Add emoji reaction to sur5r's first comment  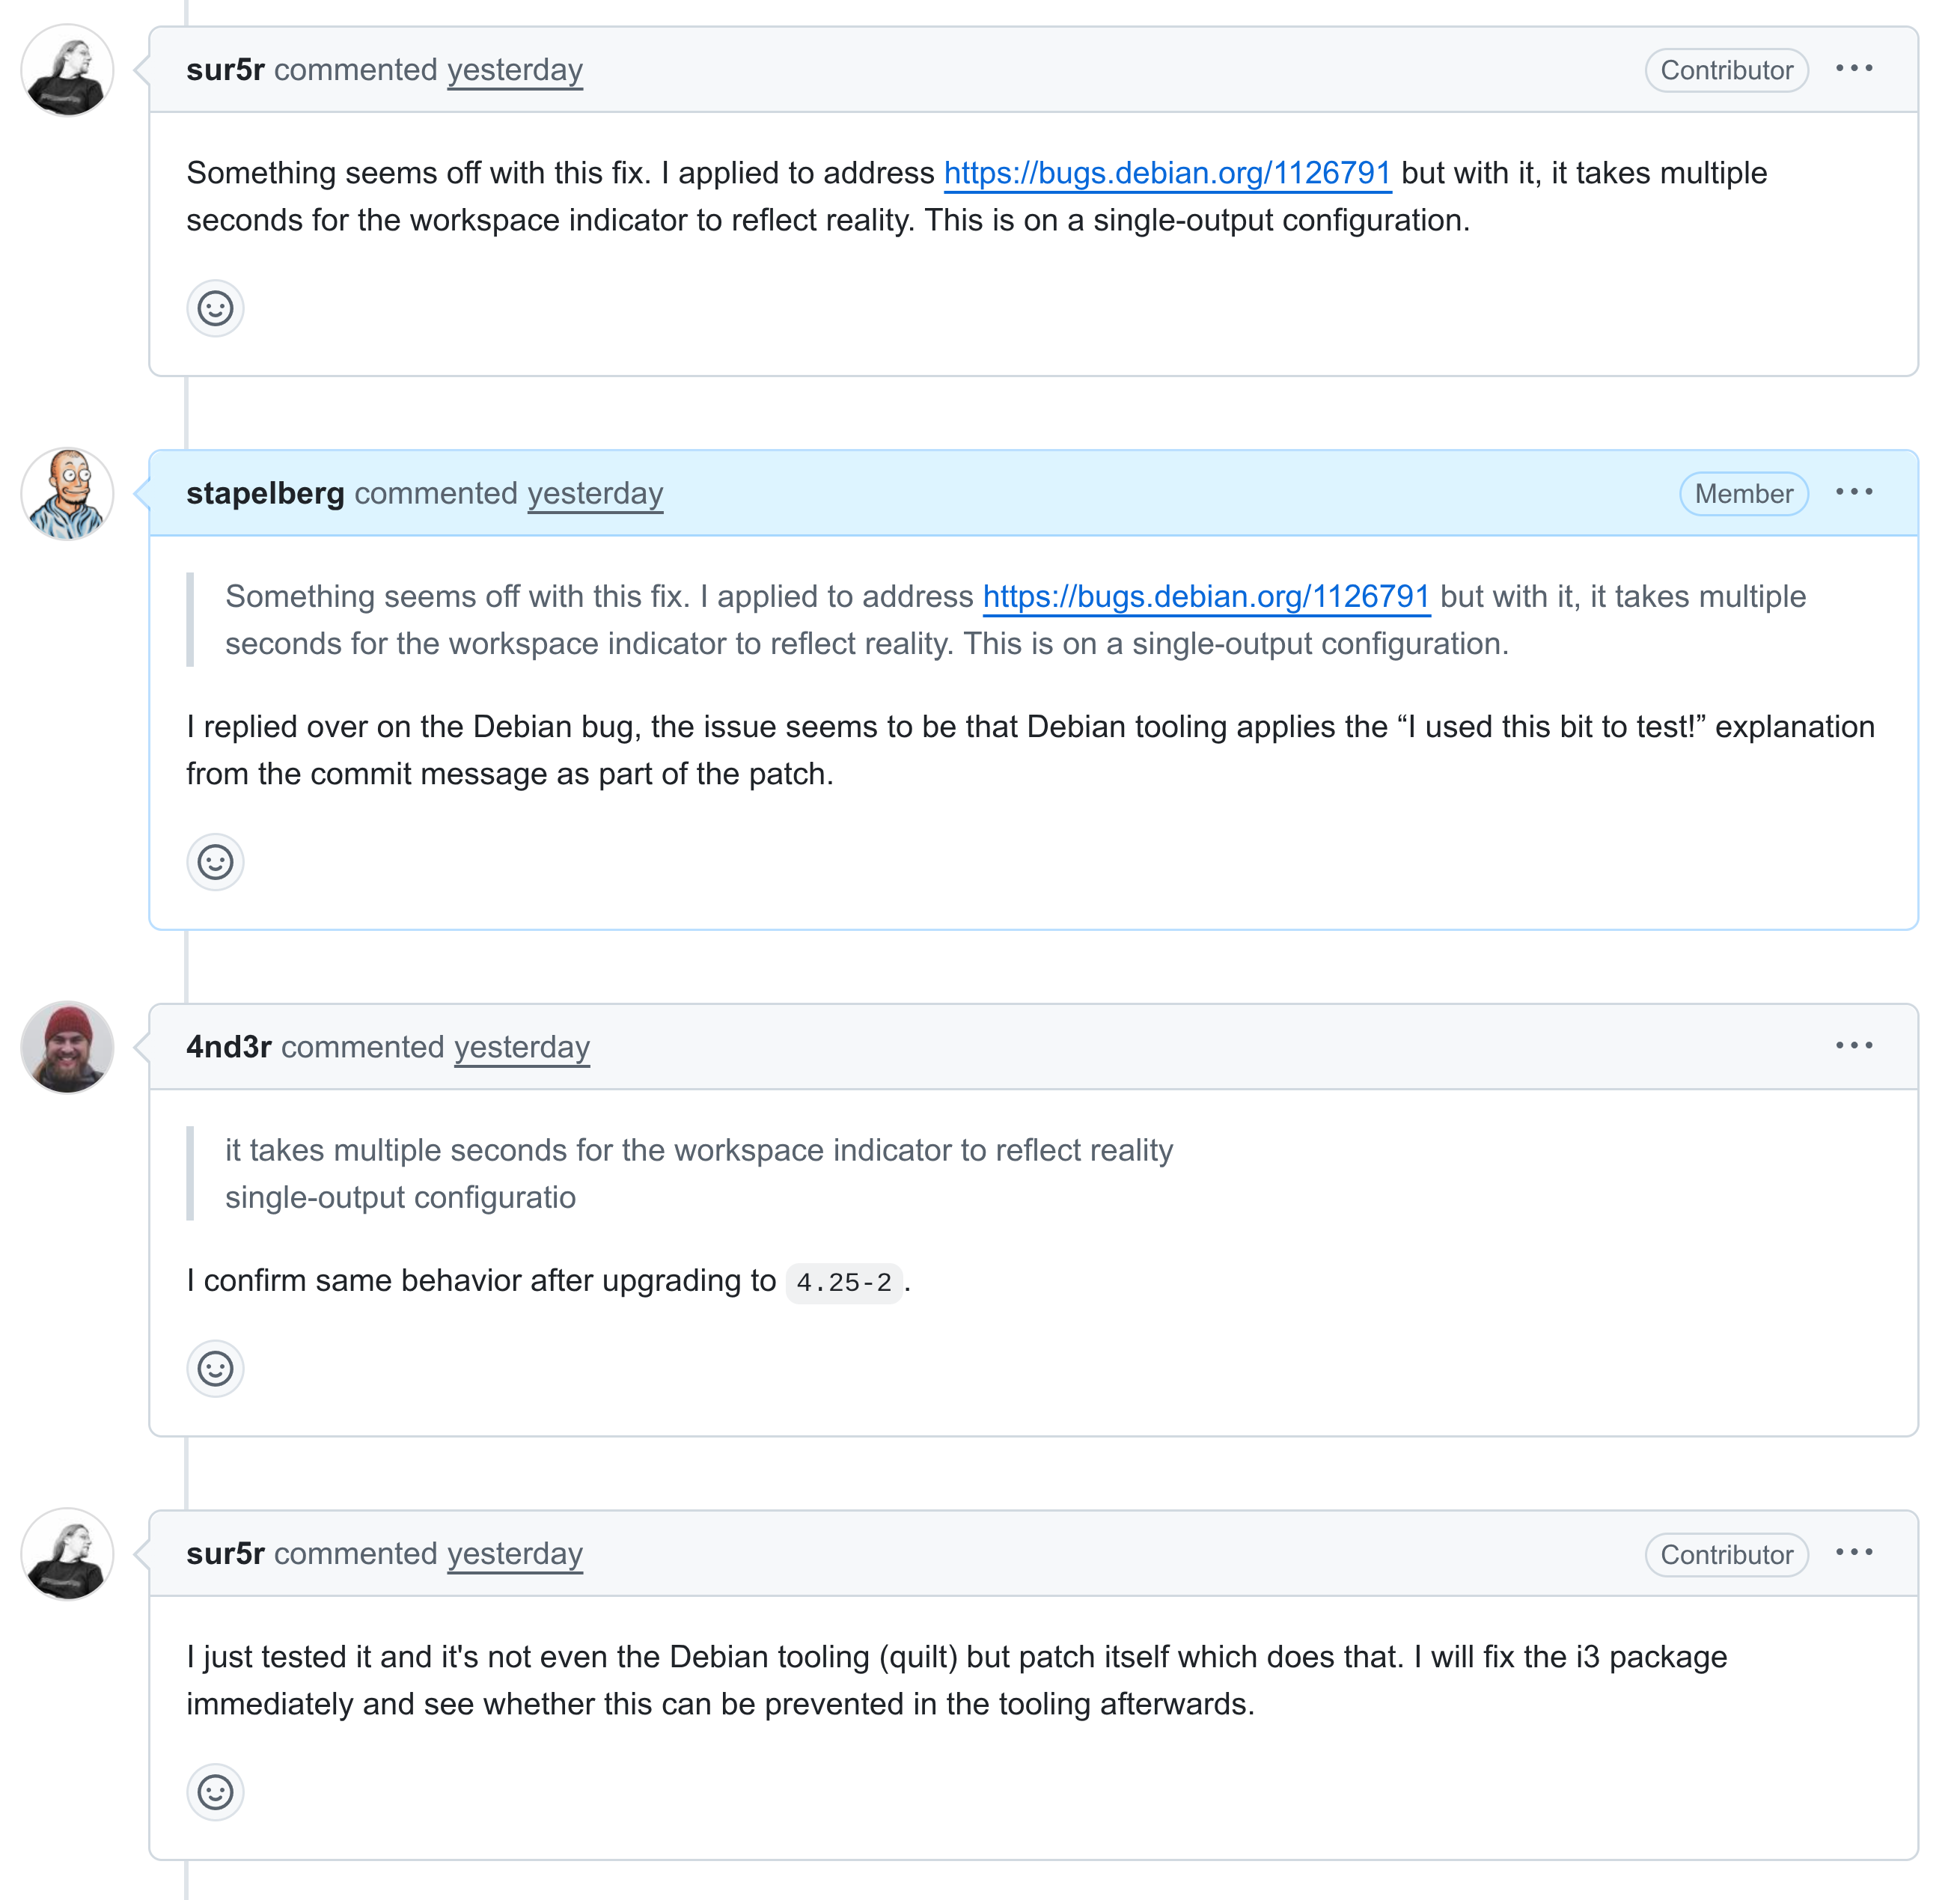tap(215, 308)
